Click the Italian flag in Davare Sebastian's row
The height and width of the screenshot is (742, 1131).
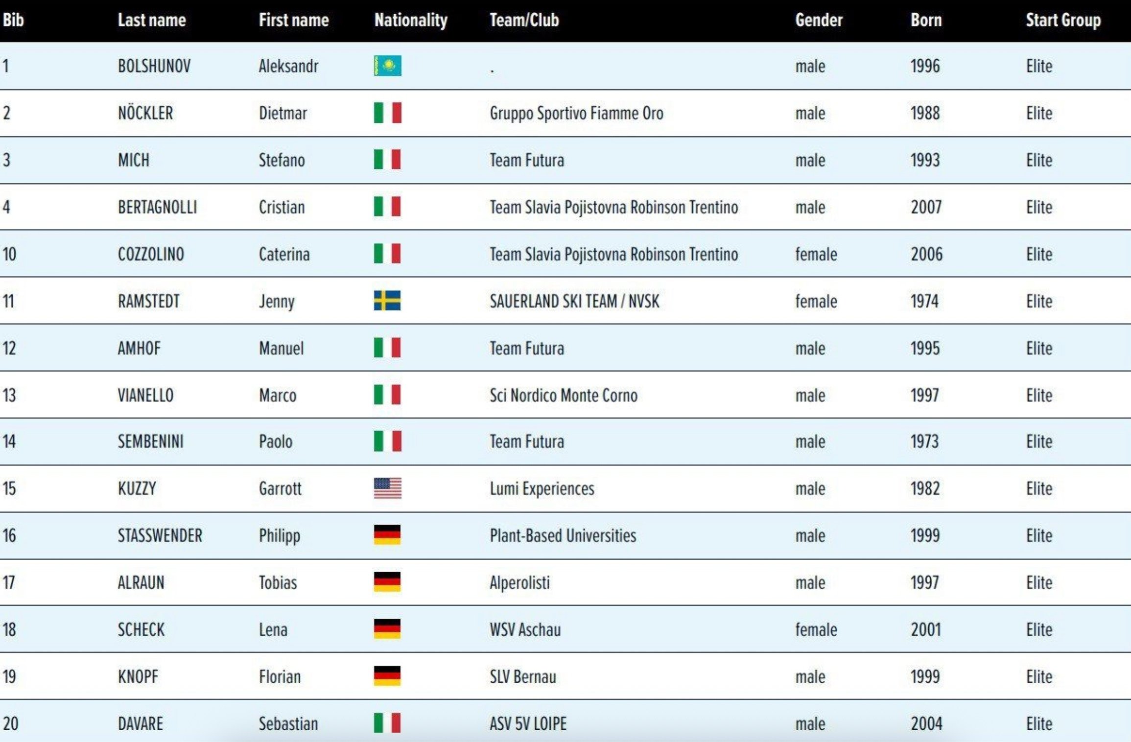(x=387, y=723)
